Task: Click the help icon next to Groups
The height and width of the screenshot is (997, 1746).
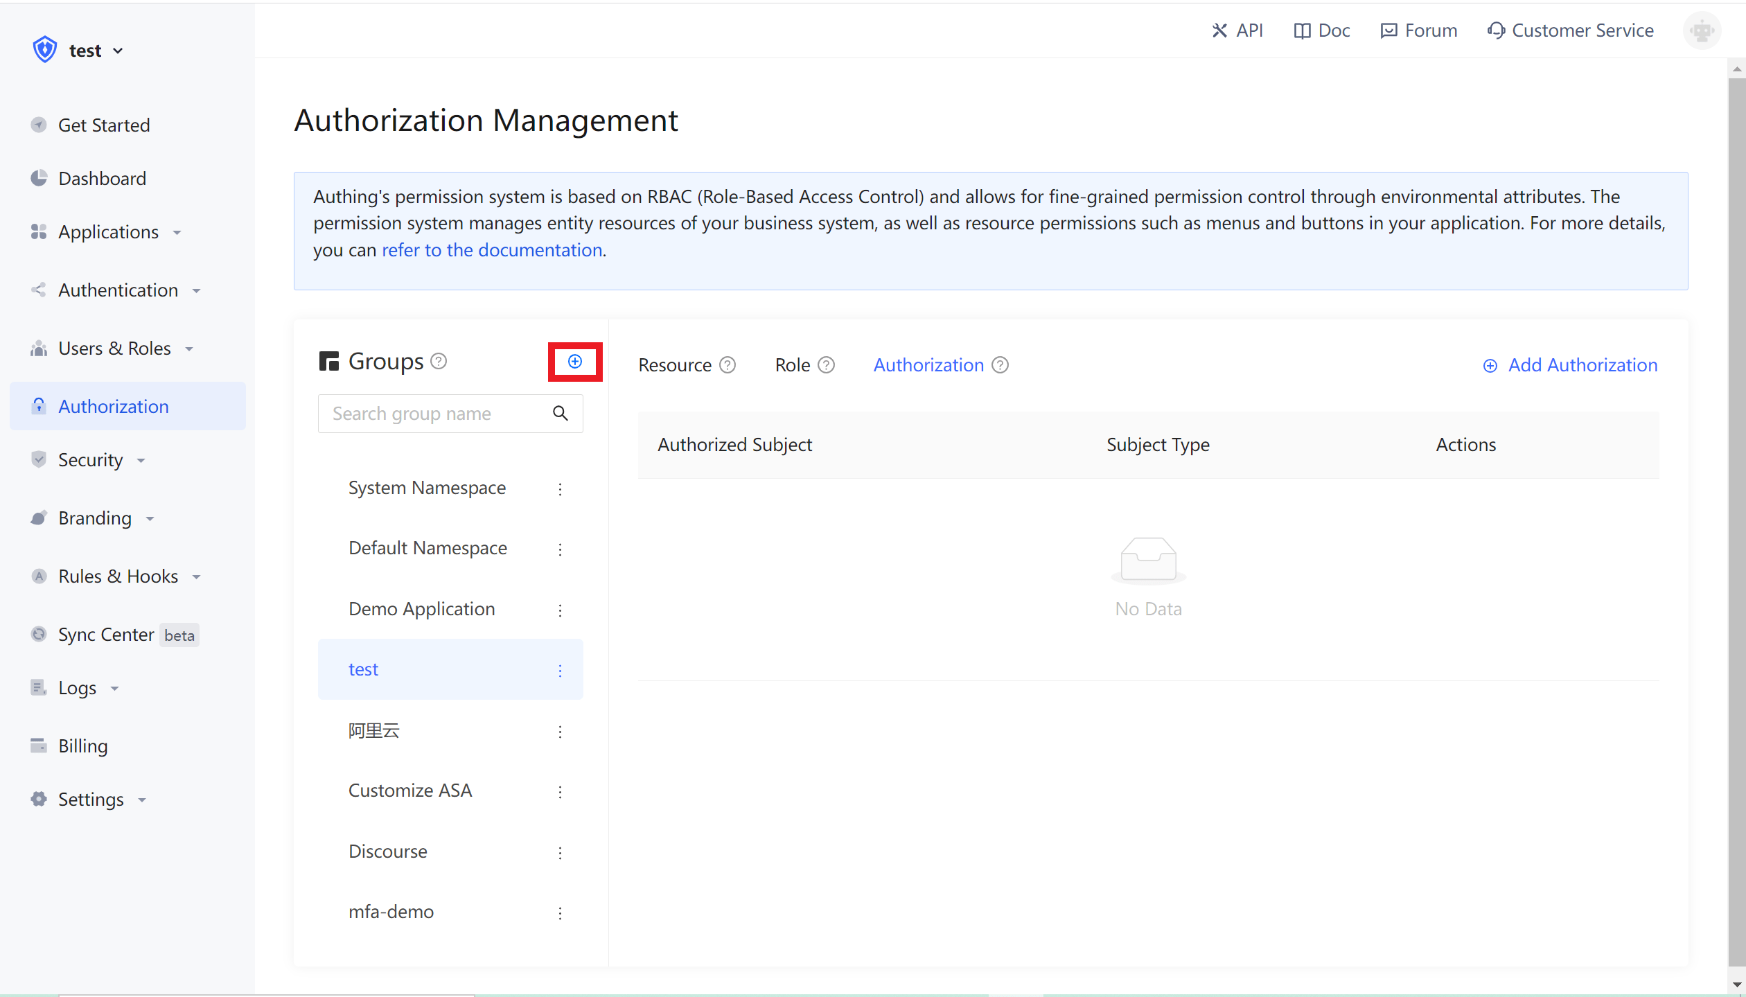Action: pos(439,361)
